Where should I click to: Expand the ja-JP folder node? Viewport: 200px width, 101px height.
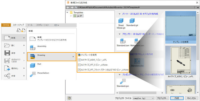coord(71,16)
